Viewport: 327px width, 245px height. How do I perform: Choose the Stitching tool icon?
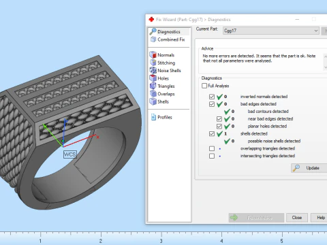click(153, 63)
